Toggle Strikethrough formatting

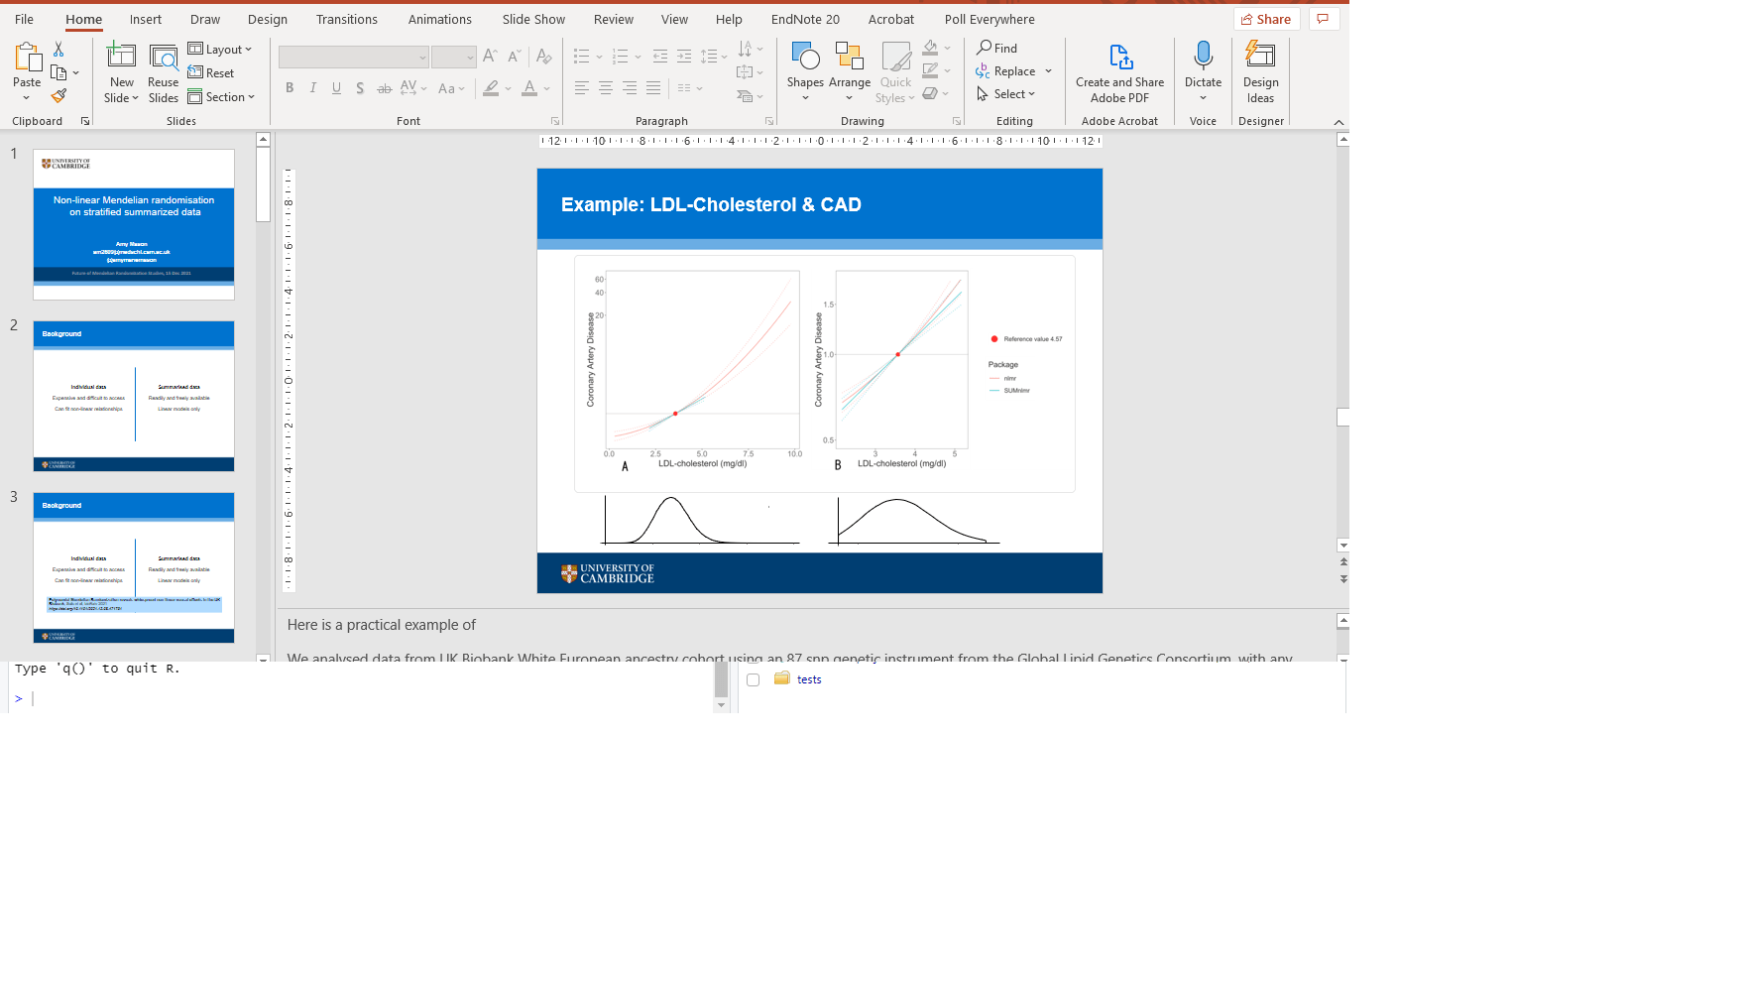[x=385, y=88]
